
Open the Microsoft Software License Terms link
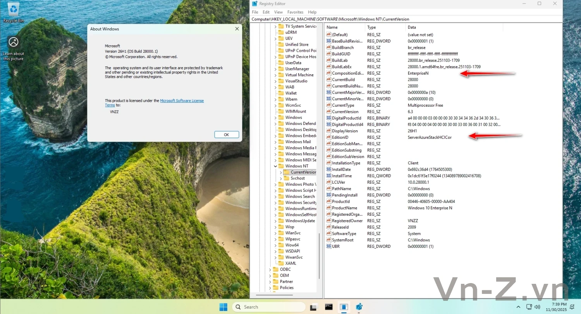(182, 101)
